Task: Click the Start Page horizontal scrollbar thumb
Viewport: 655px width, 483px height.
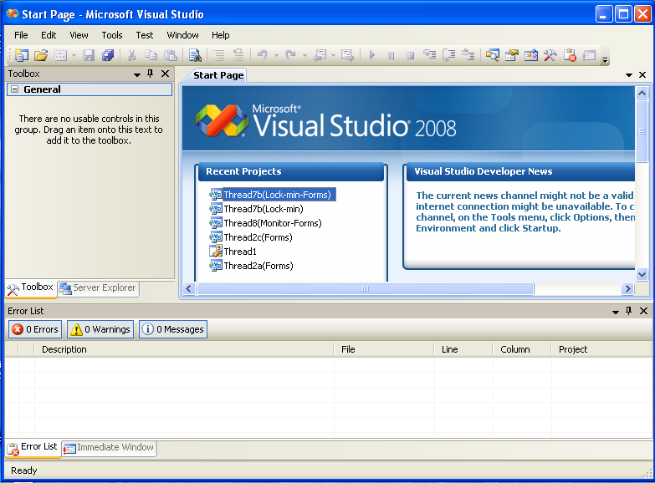Action: coord(365,288)
